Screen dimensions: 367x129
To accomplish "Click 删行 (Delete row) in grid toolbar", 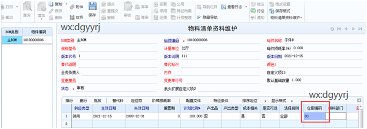I will [83, 101].
